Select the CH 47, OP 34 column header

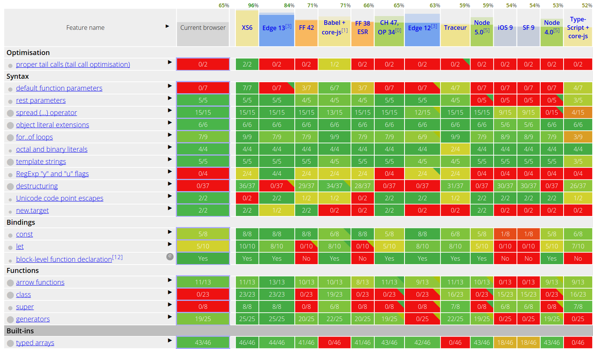pos(389,28)
